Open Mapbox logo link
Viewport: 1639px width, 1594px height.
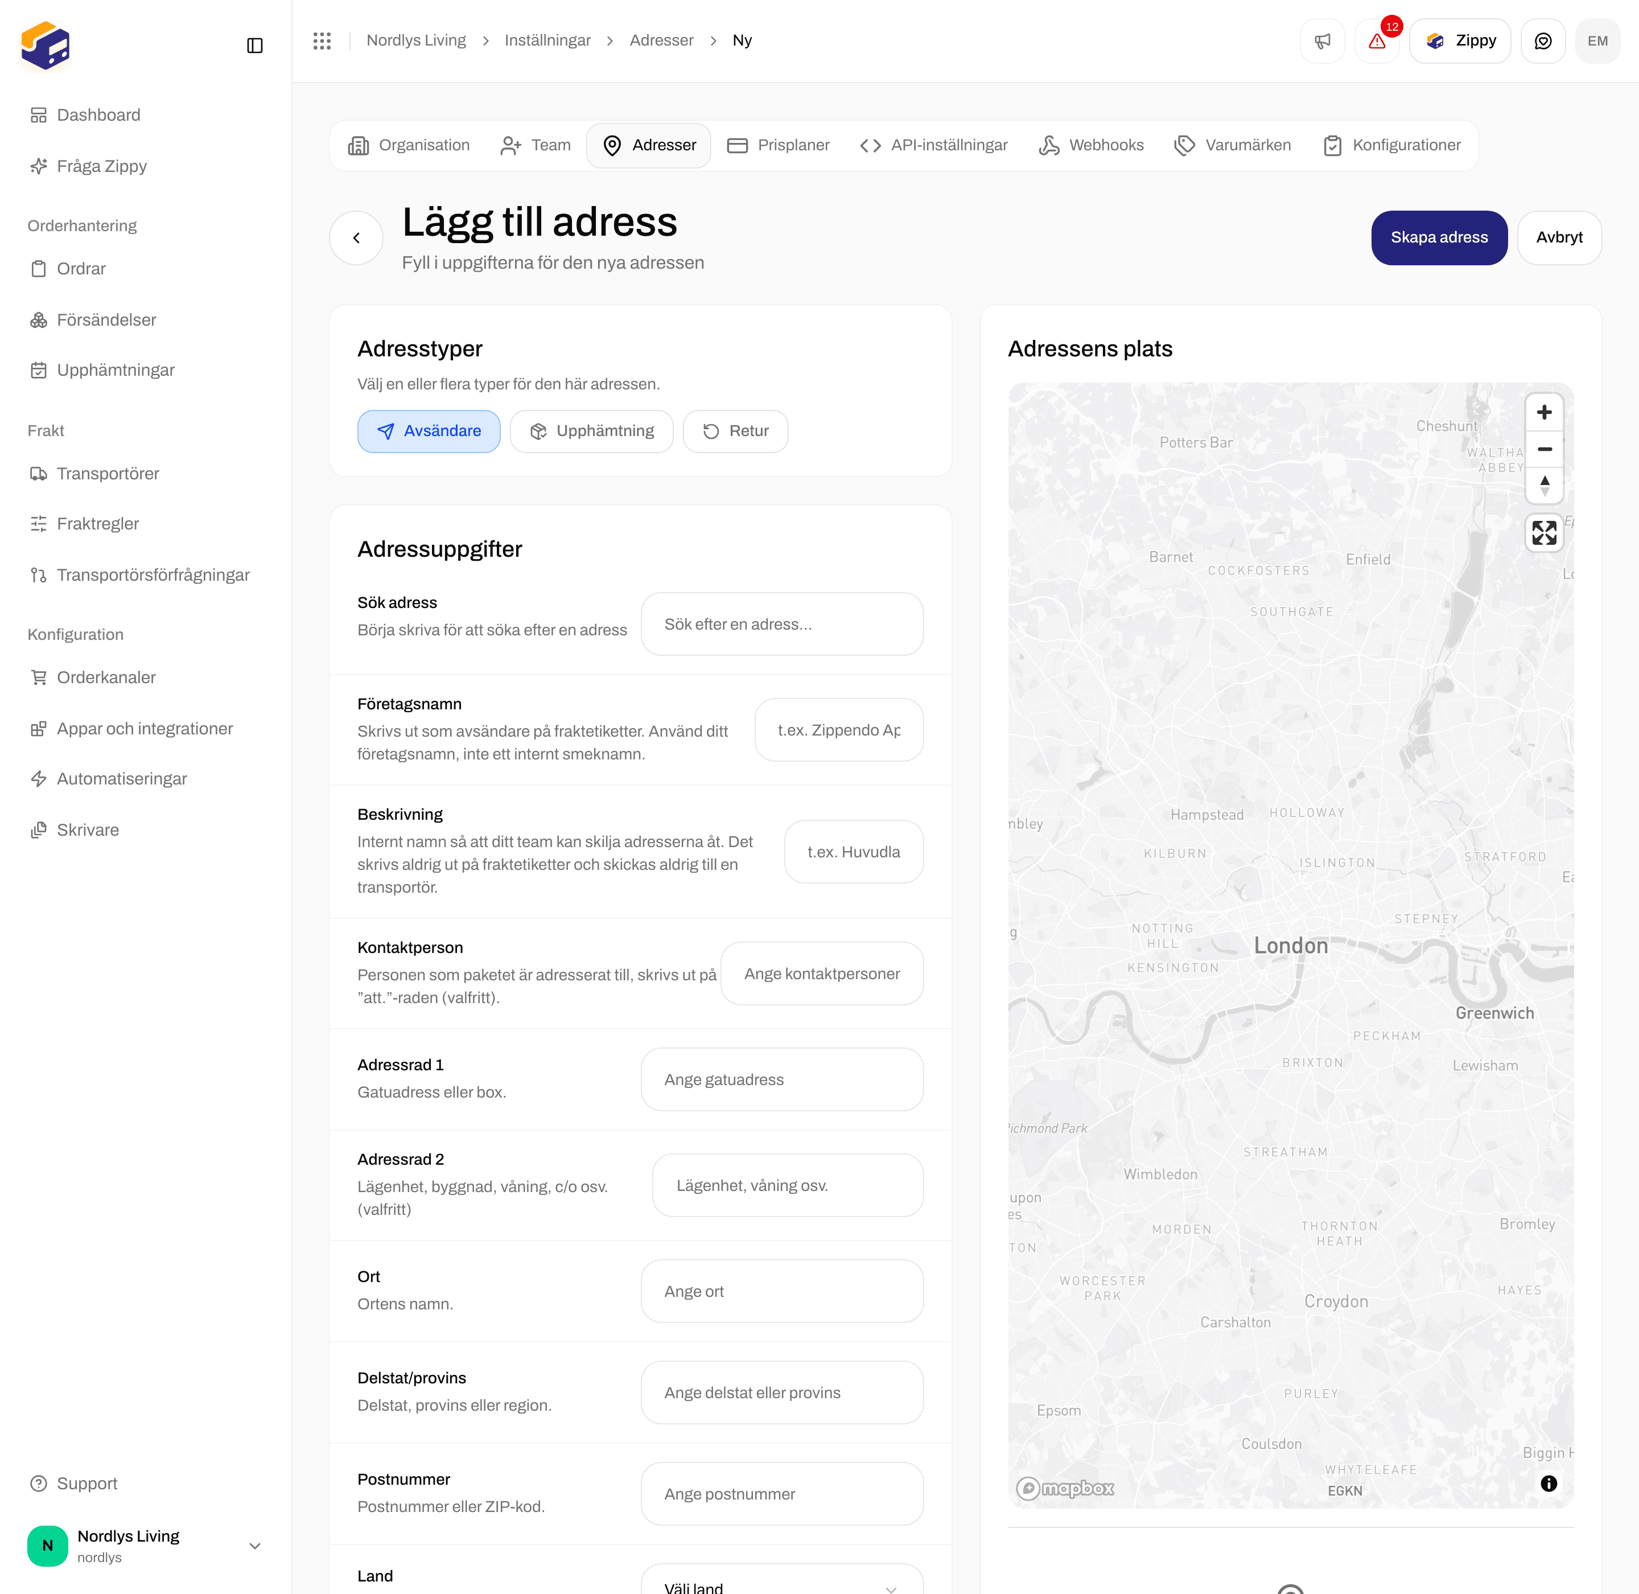[x=1065, y=1488]
